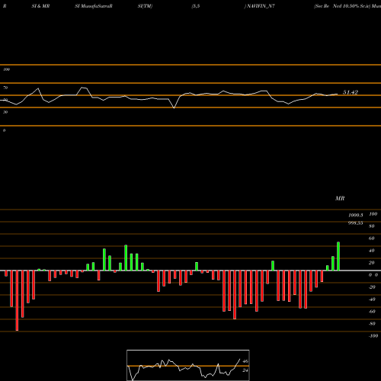Click the -100 label on MR axis
The image size is (381, 381).
(373, 336)
